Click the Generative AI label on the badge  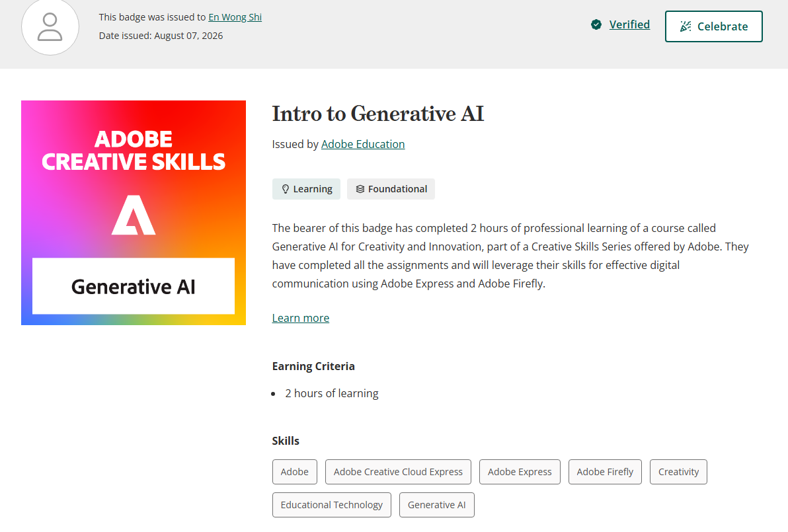133,286
